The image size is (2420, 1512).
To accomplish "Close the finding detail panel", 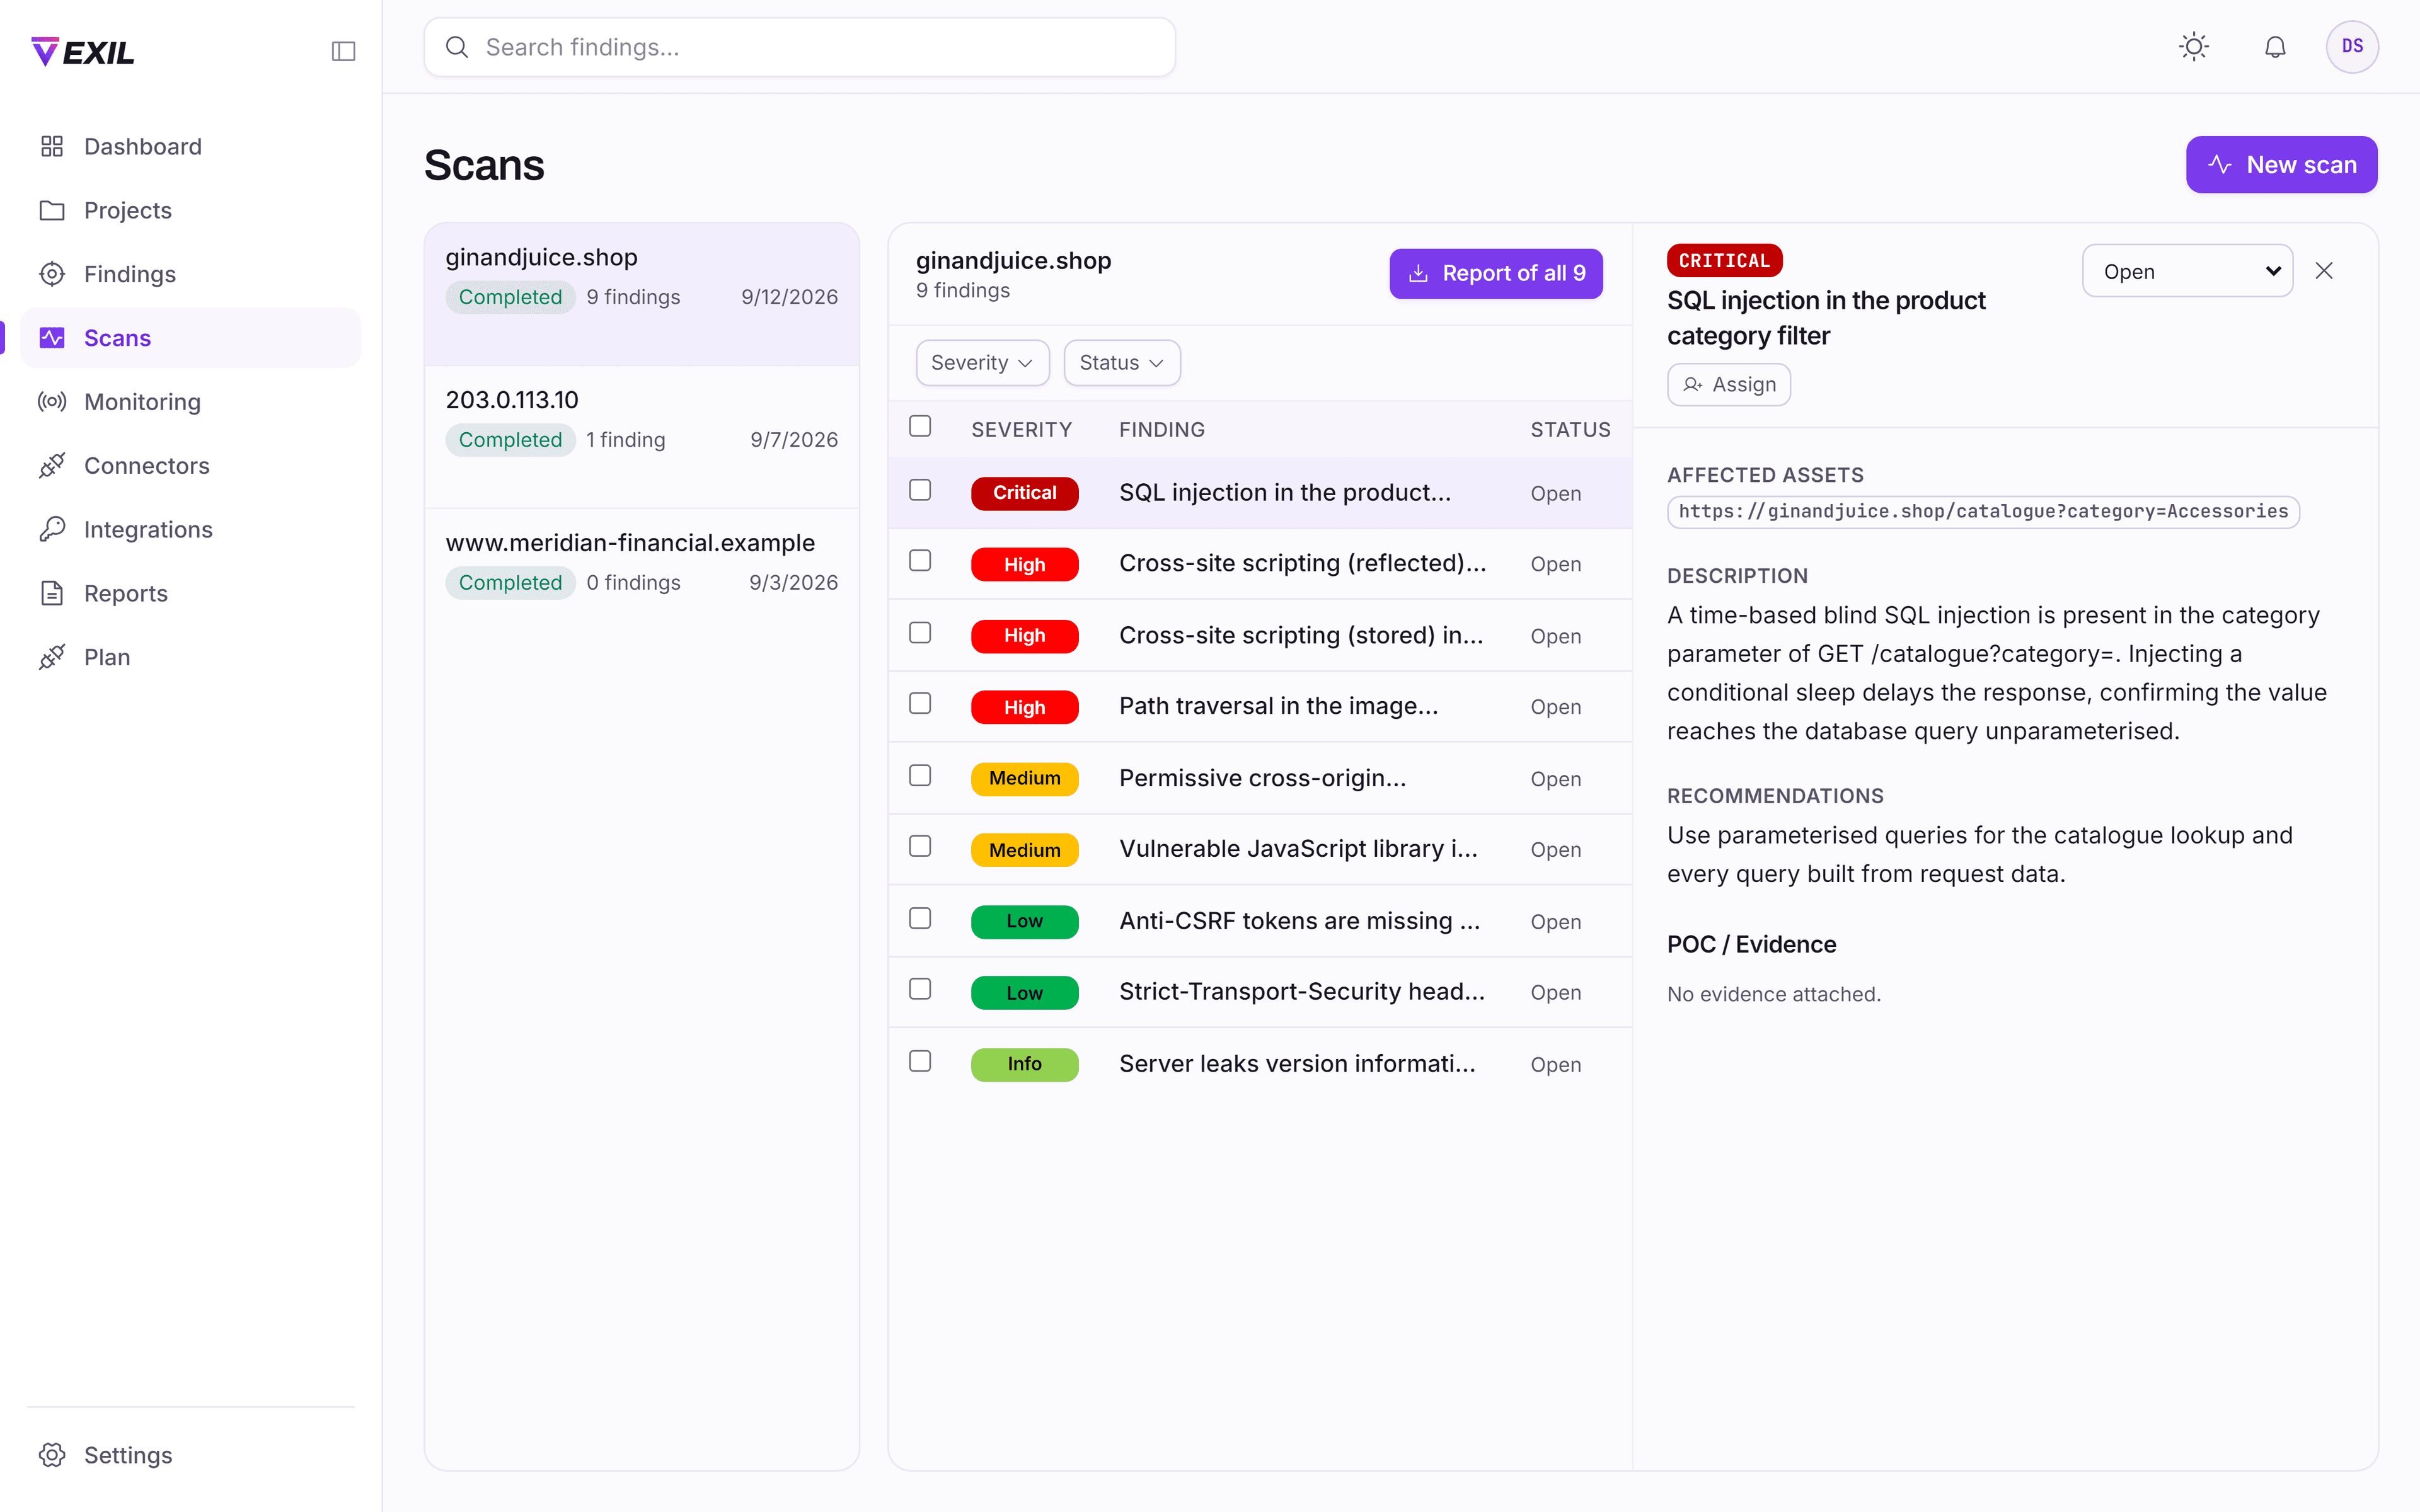I will (x=2324, y=271).
